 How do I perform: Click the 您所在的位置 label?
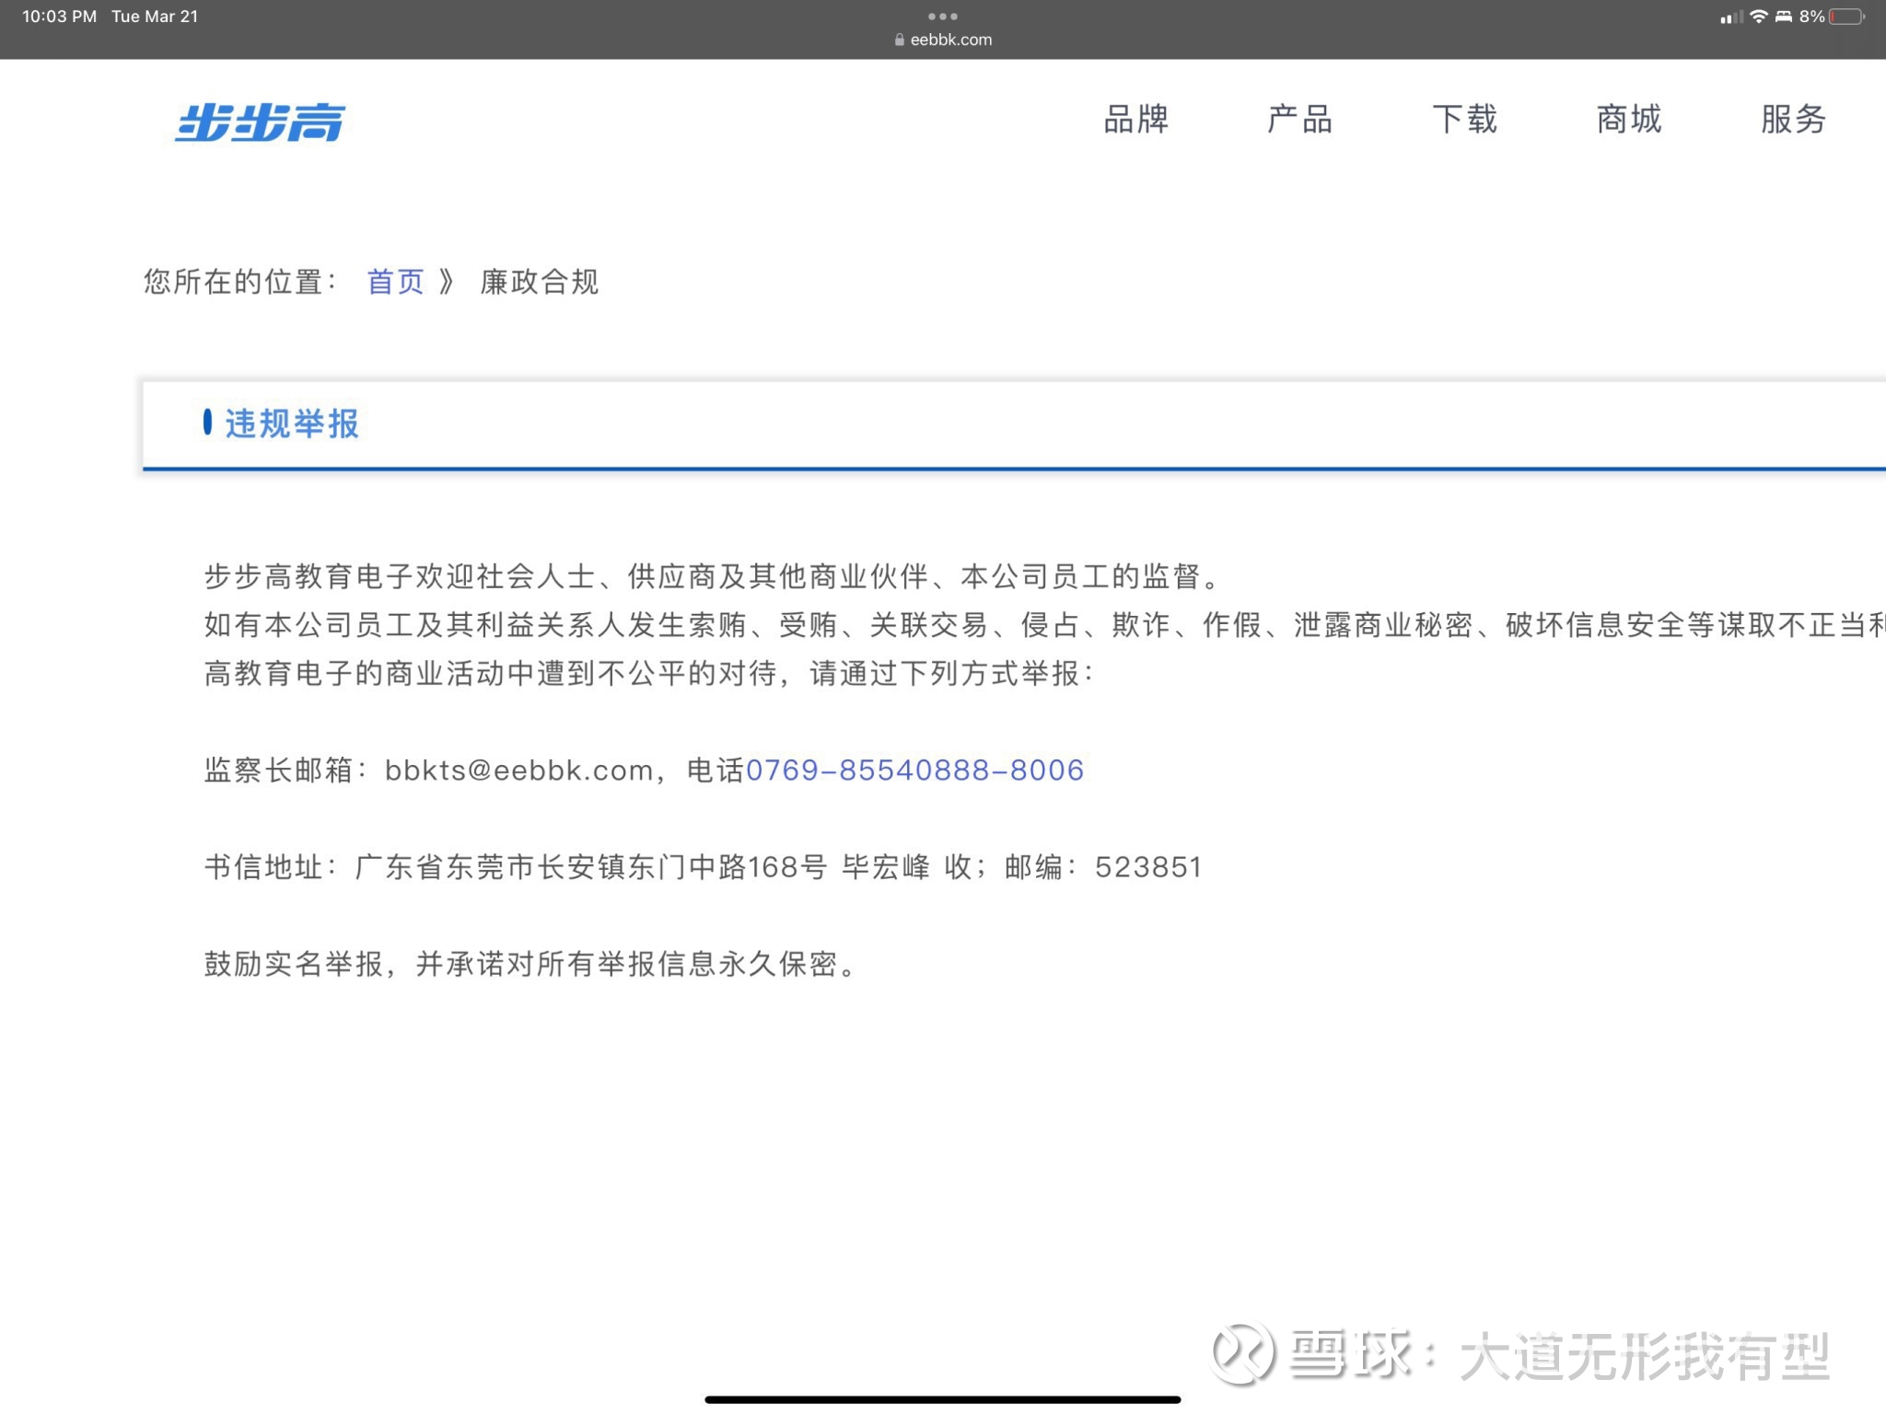click(x=240, y=282)
